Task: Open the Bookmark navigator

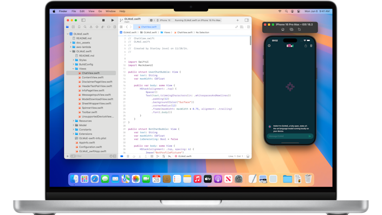Action: [x=79, y=27]
